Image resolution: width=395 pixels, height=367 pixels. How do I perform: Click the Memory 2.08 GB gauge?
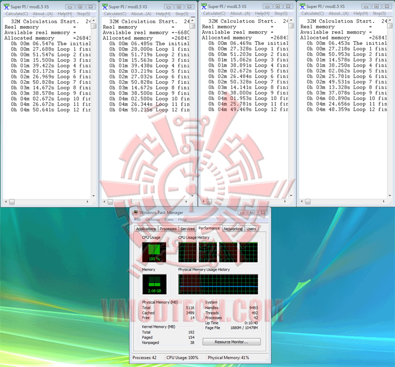click(x=154, y=284)
